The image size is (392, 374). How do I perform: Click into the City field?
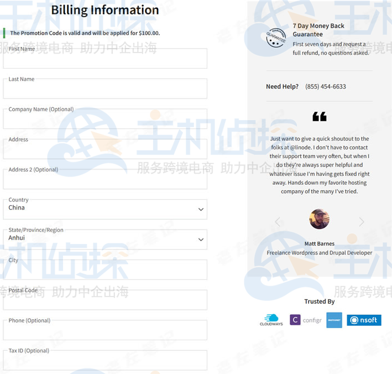pyautogui.click(x=105, y=270)
